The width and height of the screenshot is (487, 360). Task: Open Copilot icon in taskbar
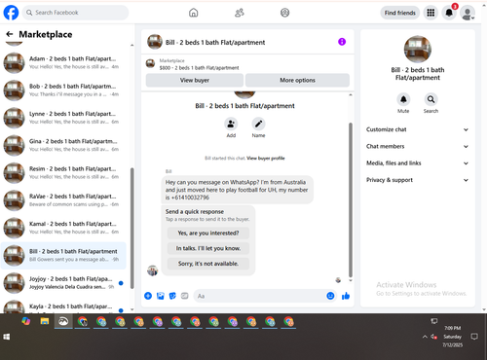25,321
